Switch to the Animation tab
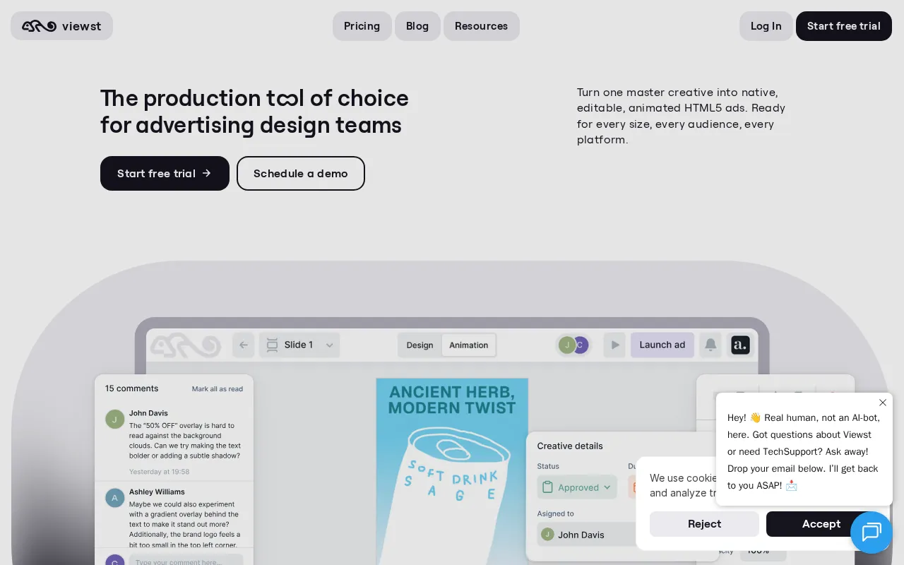904x565 pixels. pos(469,345)
